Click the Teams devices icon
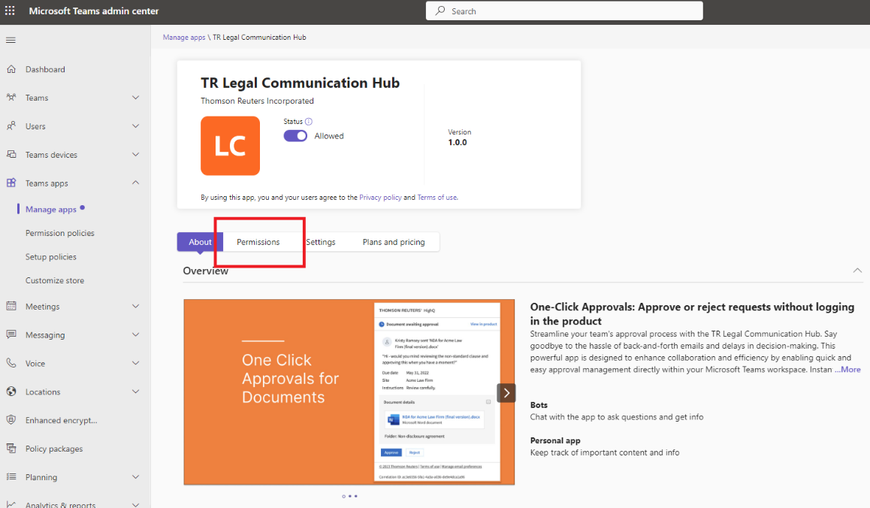Viewport: 870px width, 508px height. (x=11, y=154)
